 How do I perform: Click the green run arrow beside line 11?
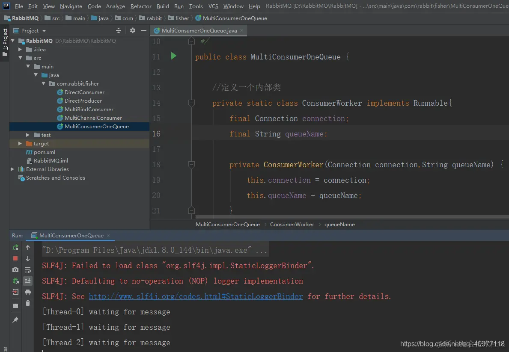click(173, 56)
